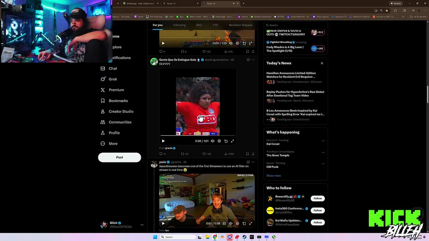
Task: Open account menu dots beside Billeh
Action: [x=142, y=225]
